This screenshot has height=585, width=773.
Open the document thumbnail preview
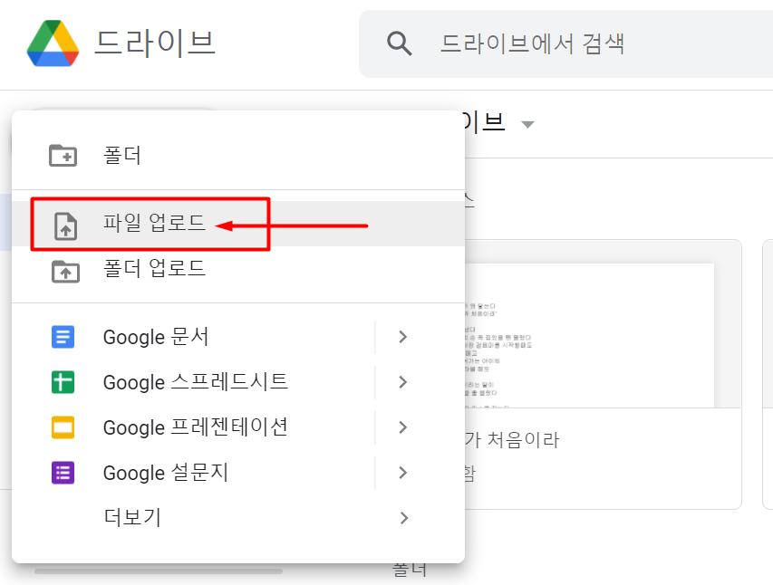(603, 324)
